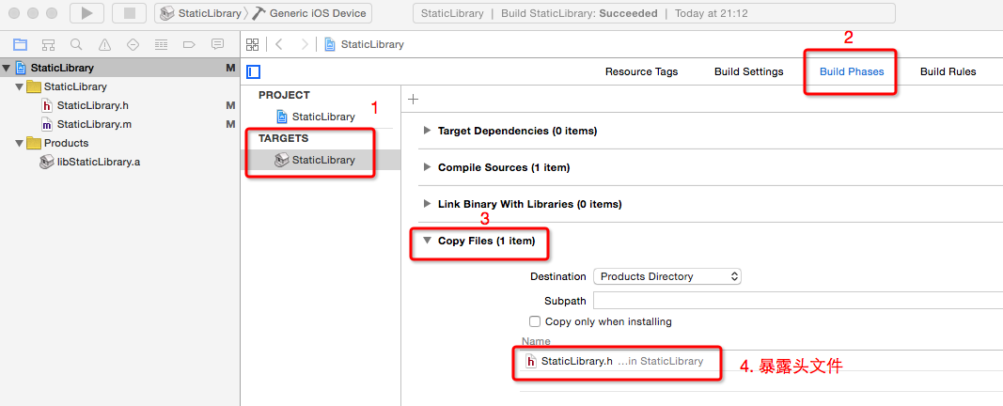Open the Find navigator (magnifier icon)

point(76,44)
